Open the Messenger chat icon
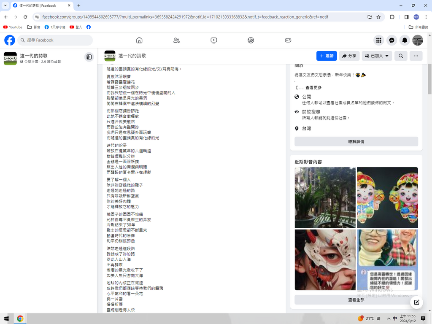Image resolution: width=432 pixels, height=324 pixels. pyautogui.click(x=392, y=40)
